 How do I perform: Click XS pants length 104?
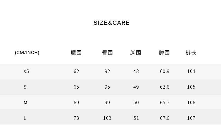[191, 71]
